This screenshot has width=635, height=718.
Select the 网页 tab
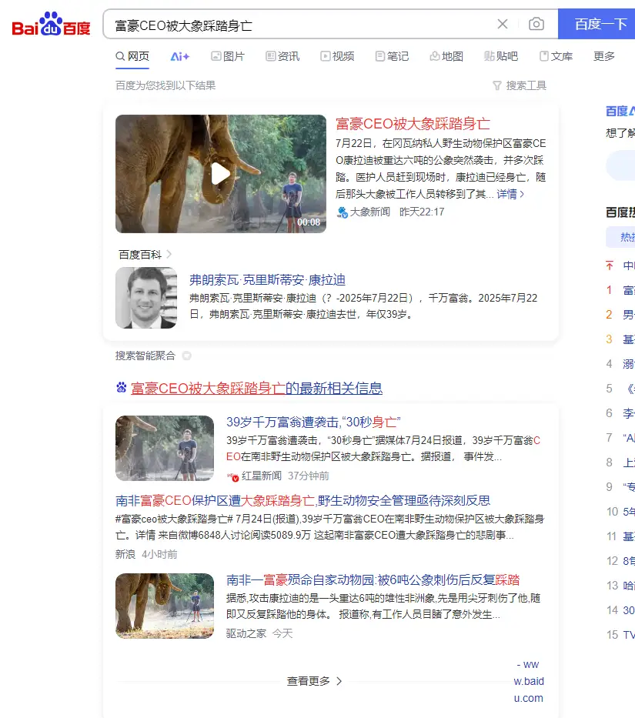(x=132, y=56)
